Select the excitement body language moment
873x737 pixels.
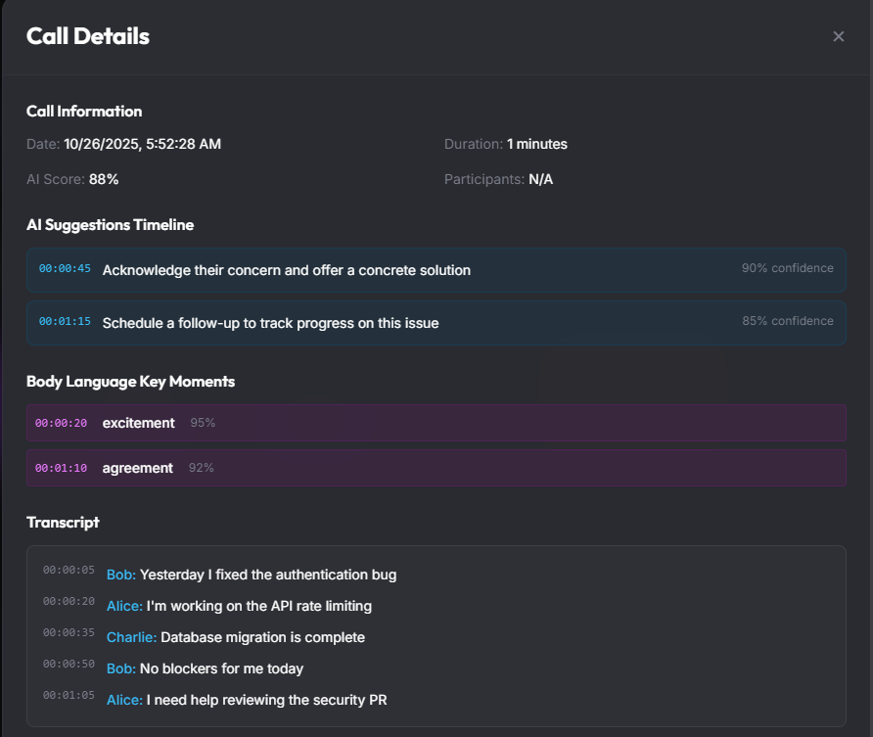[138, 423]
